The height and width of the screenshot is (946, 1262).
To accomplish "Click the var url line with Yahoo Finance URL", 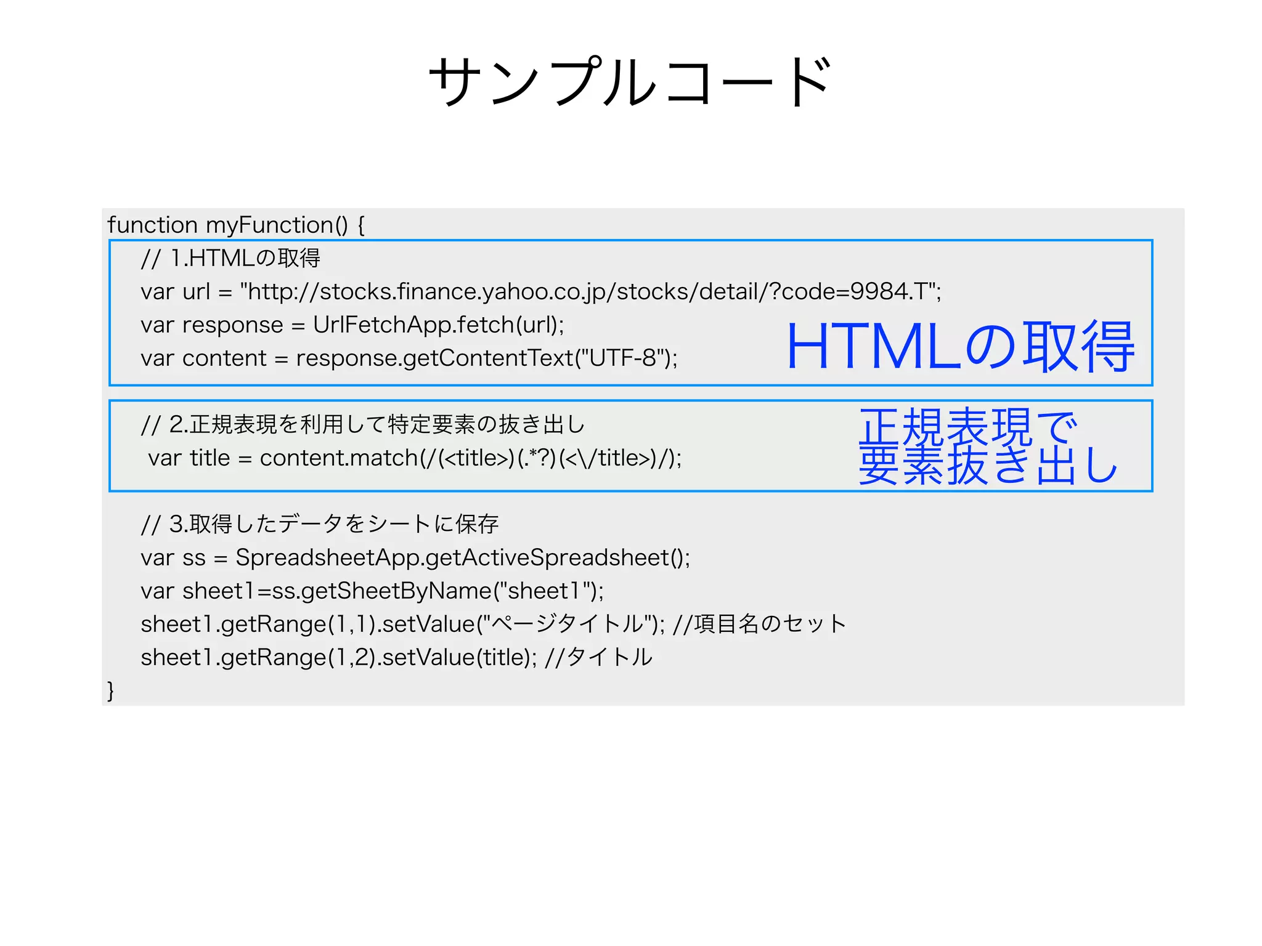I will pyautogui.click(x=540, y=291).
